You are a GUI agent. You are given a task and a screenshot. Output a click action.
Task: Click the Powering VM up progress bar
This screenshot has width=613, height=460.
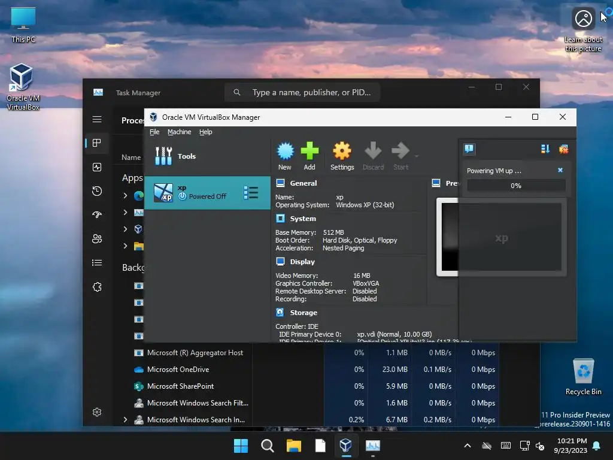[x=515, y=186]
